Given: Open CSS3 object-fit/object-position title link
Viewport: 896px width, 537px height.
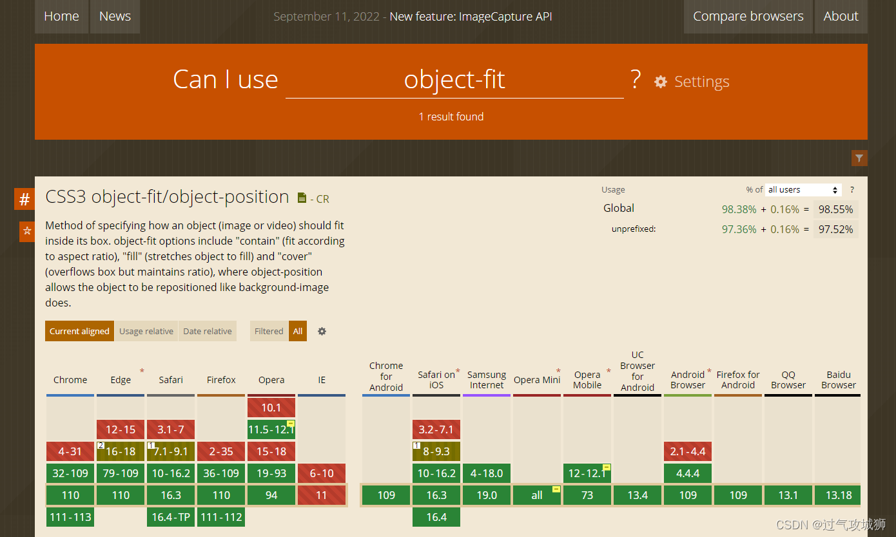Looking at the screenshot, I should (x=167, y=196).
